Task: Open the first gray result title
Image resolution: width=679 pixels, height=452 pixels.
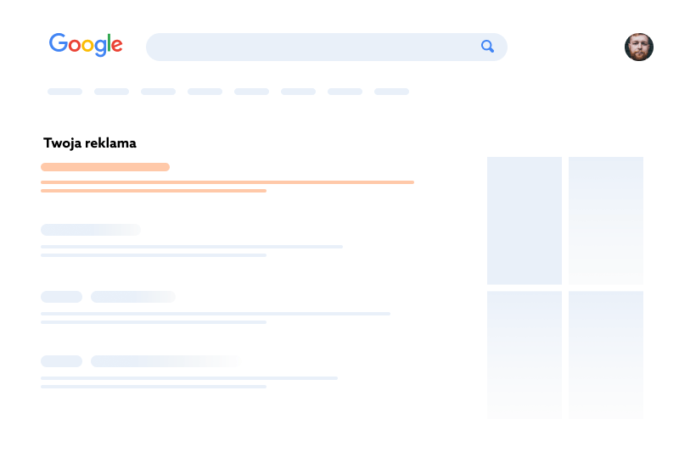Action: coord(91,230)
